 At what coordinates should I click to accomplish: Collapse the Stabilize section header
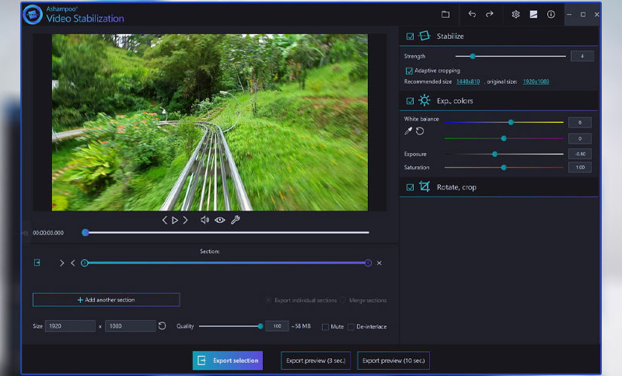coord(498,36)
